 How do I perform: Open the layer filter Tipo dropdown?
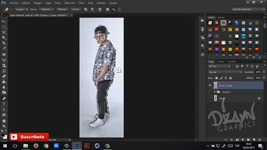coord(219,66)
